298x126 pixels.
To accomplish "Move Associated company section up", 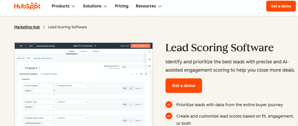I will tap(132, 74).
